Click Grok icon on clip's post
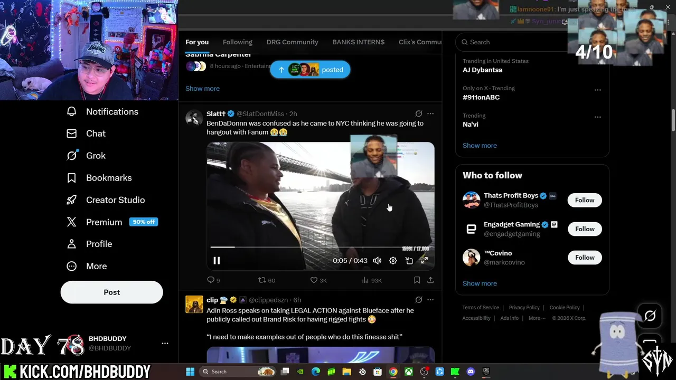Screen dimensions: 676x380 click(x=419, y=300)
